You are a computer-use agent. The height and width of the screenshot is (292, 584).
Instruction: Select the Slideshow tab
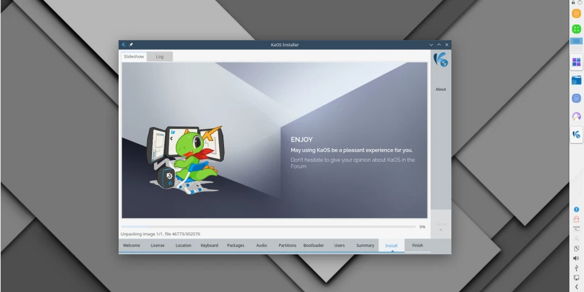coord(134,57)
